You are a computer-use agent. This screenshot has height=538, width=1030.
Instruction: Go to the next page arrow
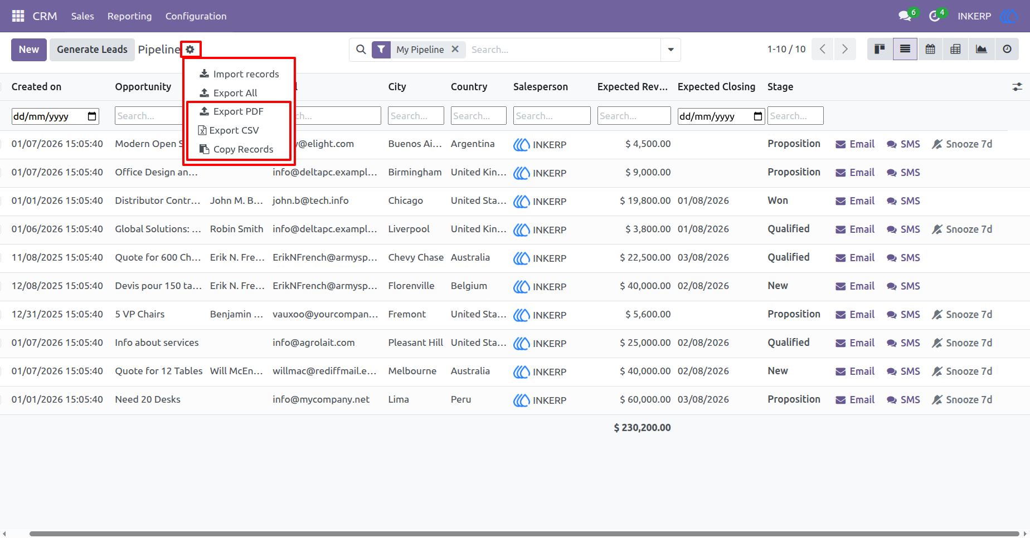tap(845, 49)
